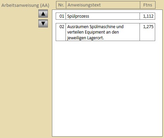Click the blank space below value 1,275

(147, 35)
